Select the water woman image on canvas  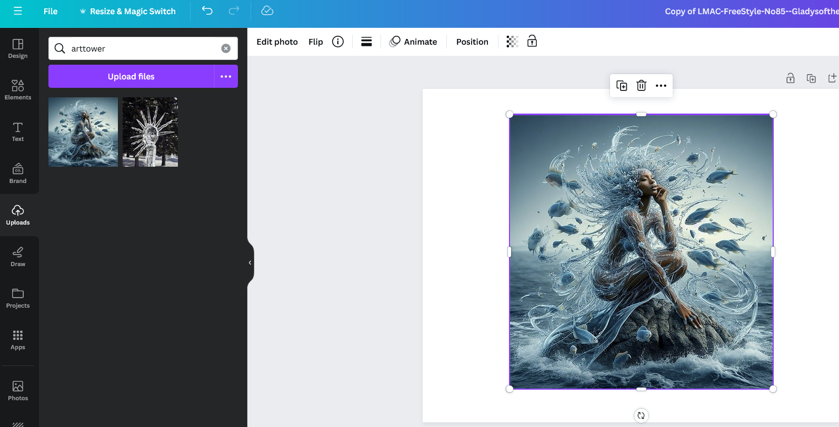click(641, 252)
